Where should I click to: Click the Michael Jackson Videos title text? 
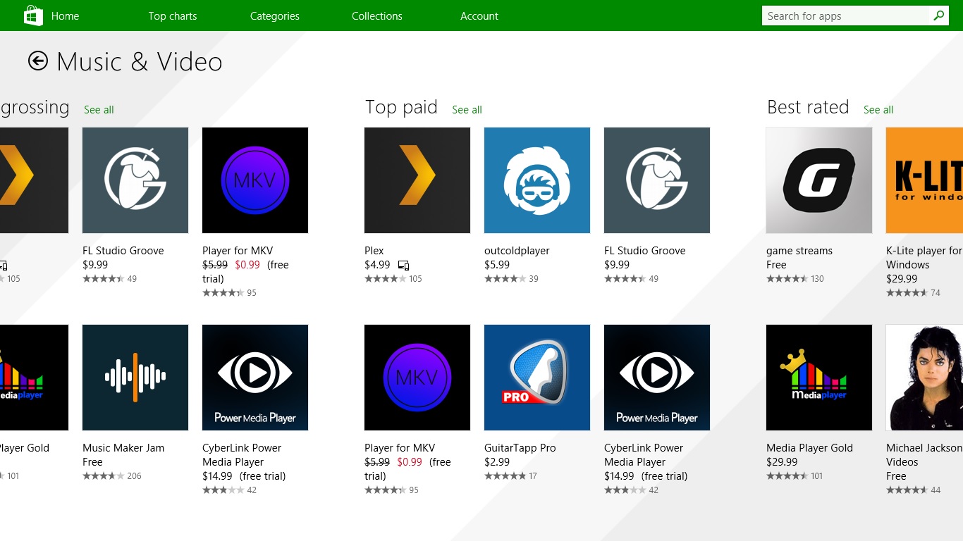tap(924, 455)
